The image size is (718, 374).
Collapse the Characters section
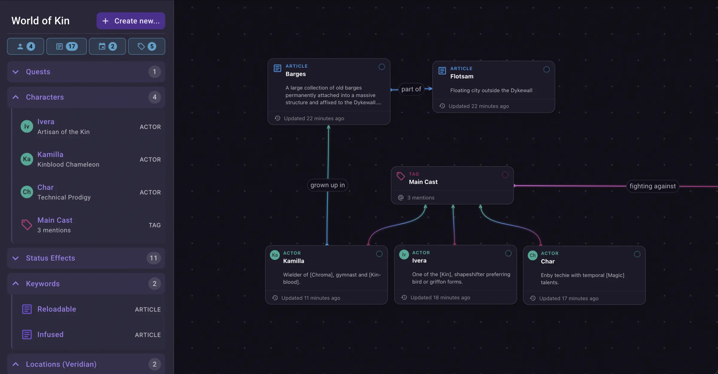(86, 97)
